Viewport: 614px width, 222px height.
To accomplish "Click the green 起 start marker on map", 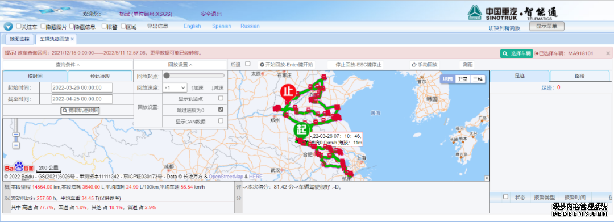I will 301,129.
